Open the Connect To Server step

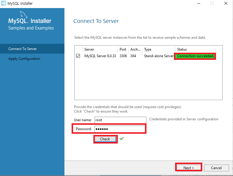(x=32, y=49)
